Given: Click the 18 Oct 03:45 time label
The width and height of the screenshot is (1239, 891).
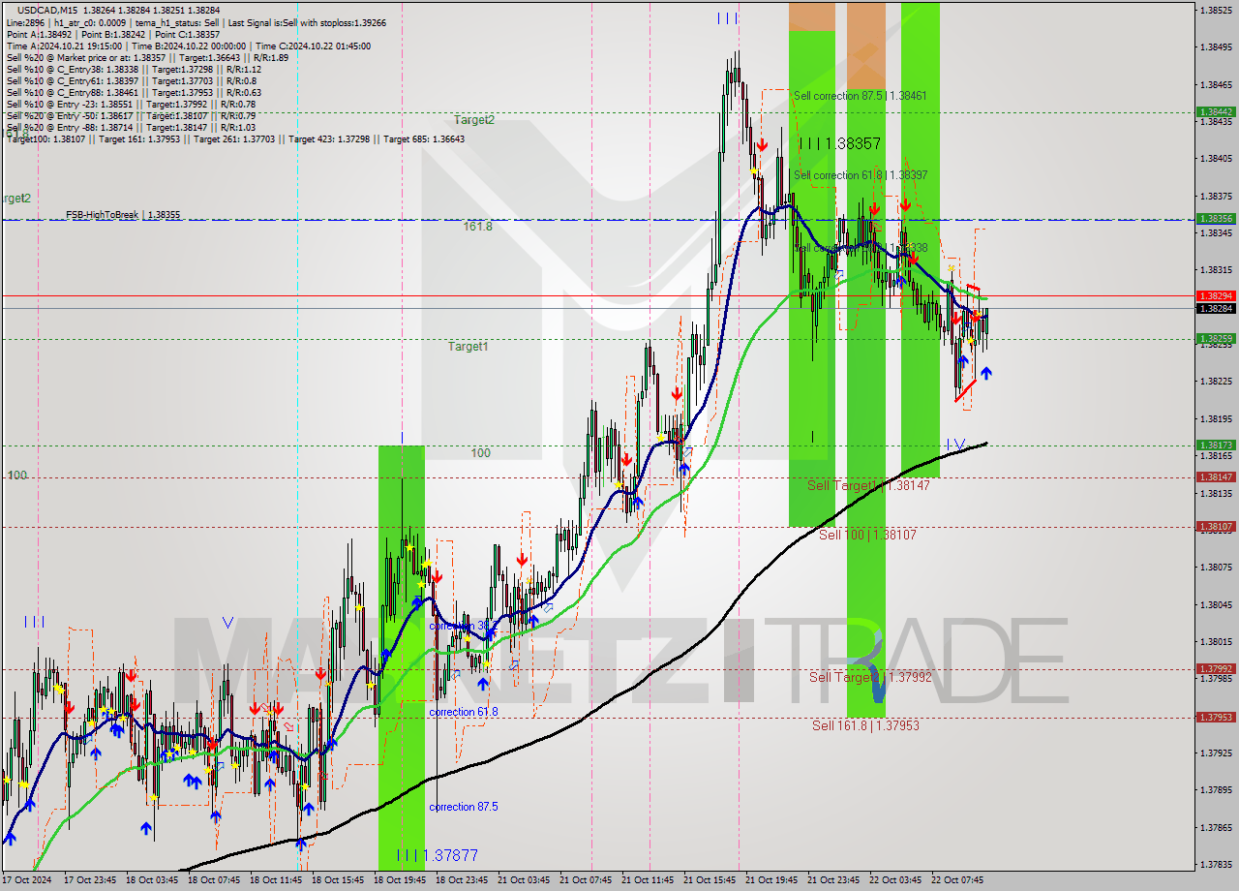Looking at the screenshot, I should [x=152, y=880].
